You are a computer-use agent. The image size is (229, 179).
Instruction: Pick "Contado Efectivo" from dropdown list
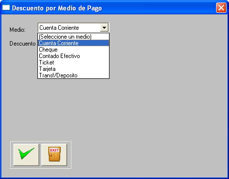tap(73, 56)
